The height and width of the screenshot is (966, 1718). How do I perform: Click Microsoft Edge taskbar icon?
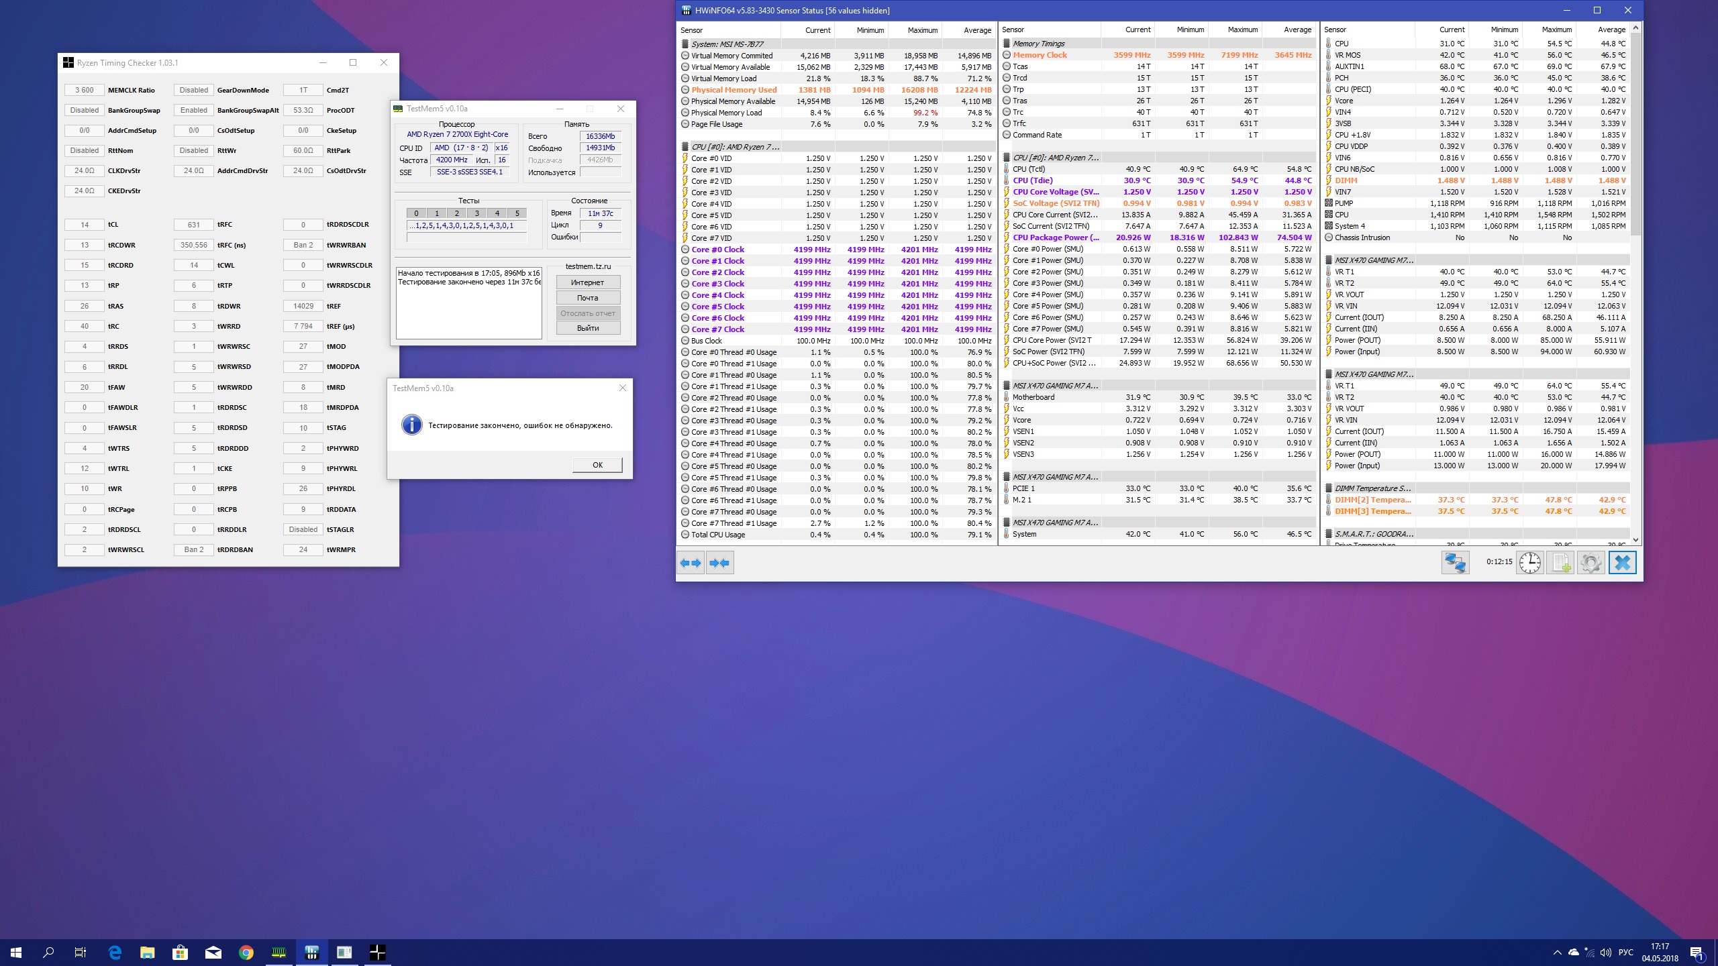115,953
